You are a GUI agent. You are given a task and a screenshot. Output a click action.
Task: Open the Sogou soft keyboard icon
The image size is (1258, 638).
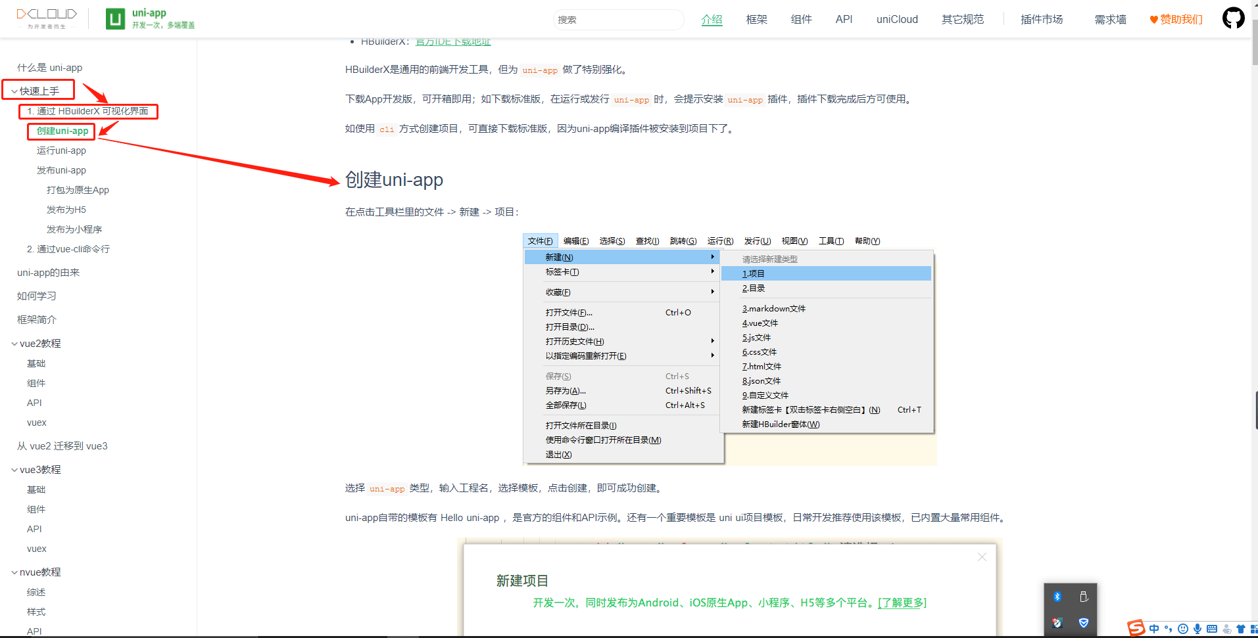tap(1212, 629)
